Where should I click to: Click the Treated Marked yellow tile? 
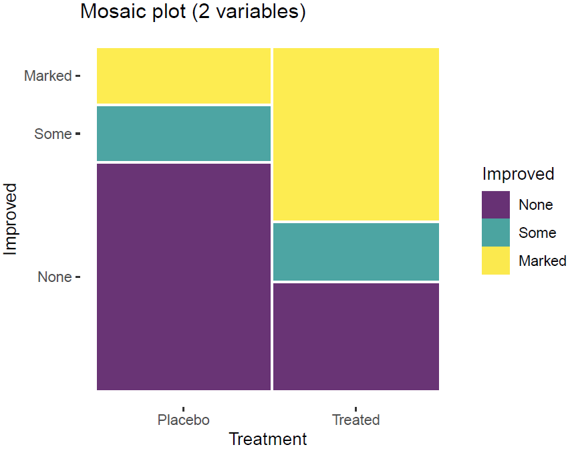coord(356,134)
